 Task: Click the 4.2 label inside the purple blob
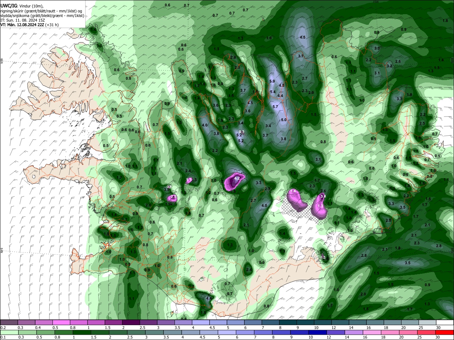point(237,178)
